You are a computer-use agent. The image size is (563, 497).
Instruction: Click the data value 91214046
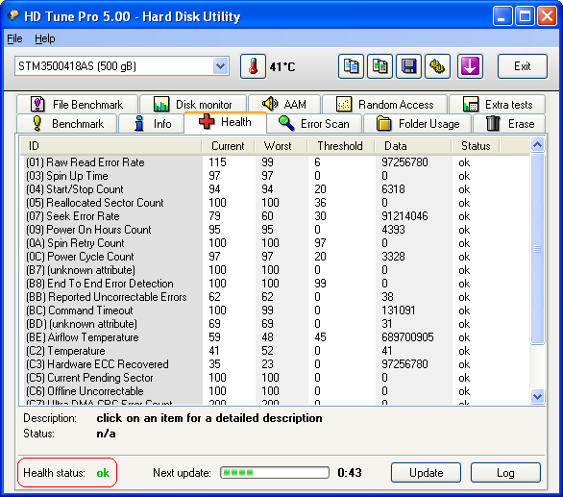click(x=404, y=216)
